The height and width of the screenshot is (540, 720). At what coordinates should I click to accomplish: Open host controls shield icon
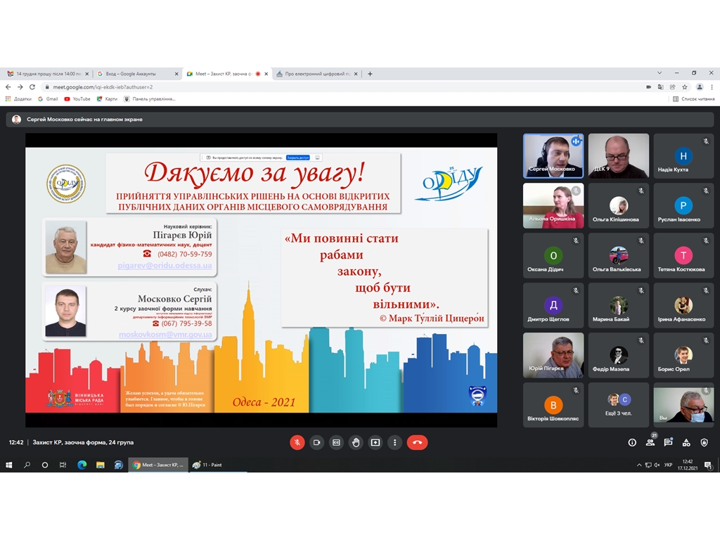click(x=704, y=442)
